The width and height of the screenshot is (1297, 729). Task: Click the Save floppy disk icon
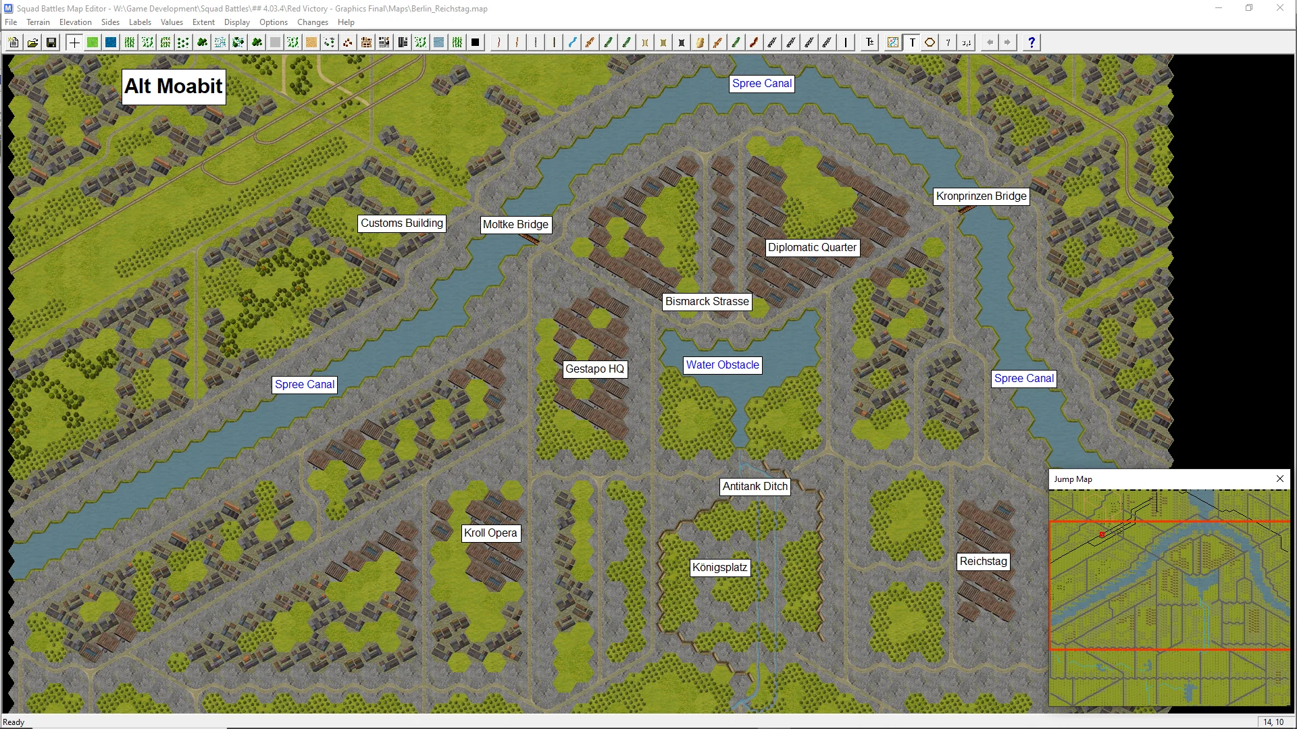click(51, 43)
